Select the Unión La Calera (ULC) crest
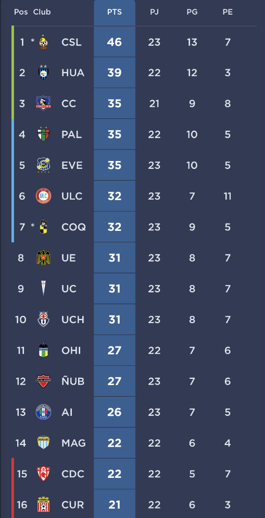The width and height of the screenshot is (265, 518). click(43, 196)
